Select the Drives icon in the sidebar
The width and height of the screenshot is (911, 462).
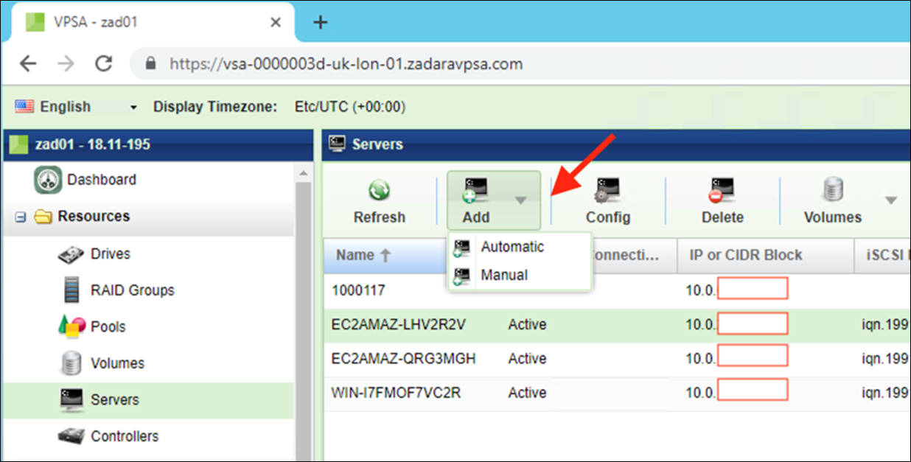[x=71, y=253]
